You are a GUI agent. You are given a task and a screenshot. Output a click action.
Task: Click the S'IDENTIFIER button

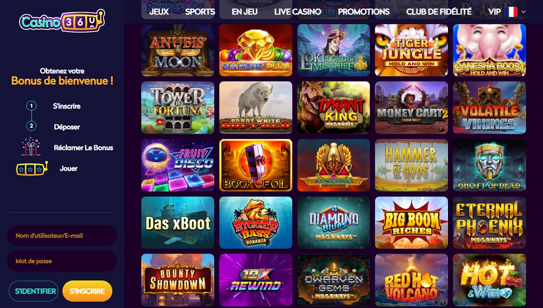point(34,291)
